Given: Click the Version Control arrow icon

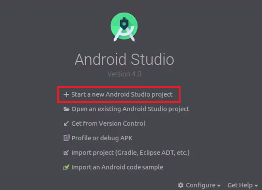Looking at the screenshot, I should click(66, 124).
